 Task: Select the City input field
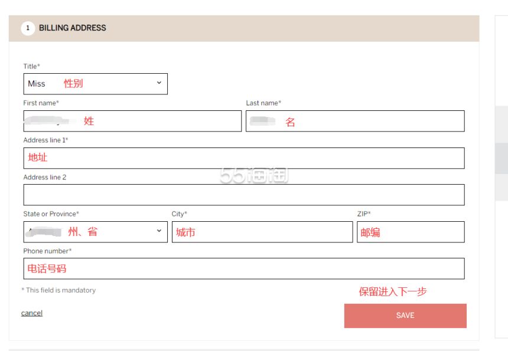[x=262, y=232]
